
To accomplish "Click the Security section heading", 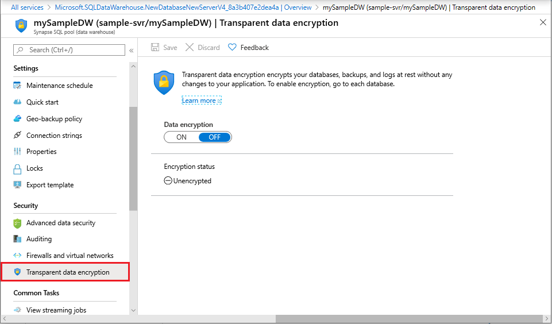I will [x=25, y=206].
